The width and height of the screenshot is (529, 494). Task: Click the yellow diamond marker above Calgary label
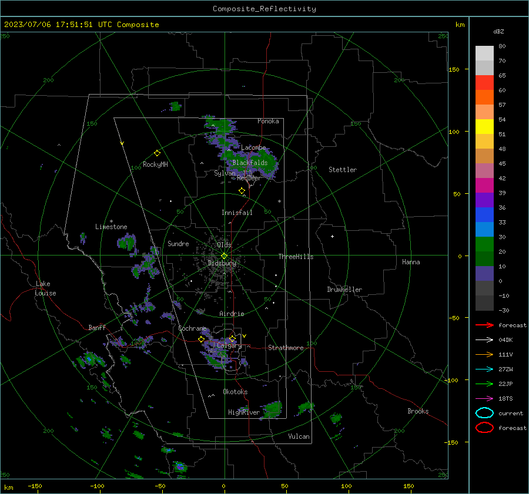click(x=232, y=338)
